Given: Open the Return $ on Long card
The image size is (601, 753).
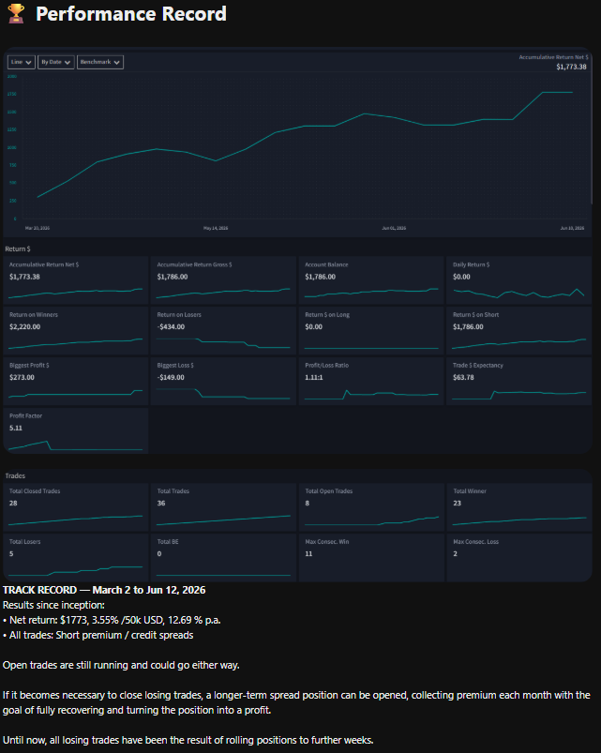Looking at the screenshot, I should click(x=371, y=330).
